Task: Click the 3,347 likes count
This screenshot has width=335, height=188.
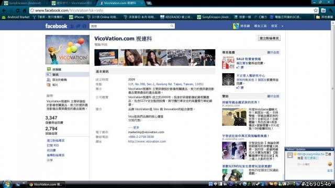Action: 51,118
